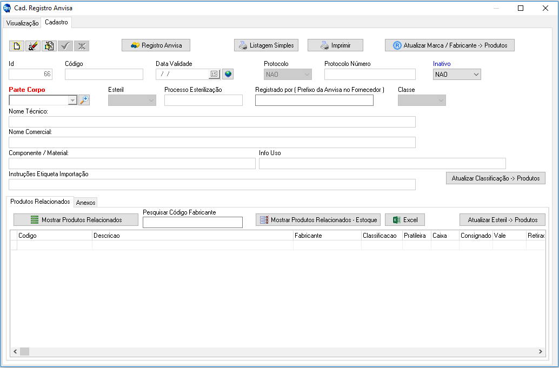This screenshot has width=559, height=368.
Task: Click Mostrar Produtos Relacionados button
Action: (x=76, y=220)
